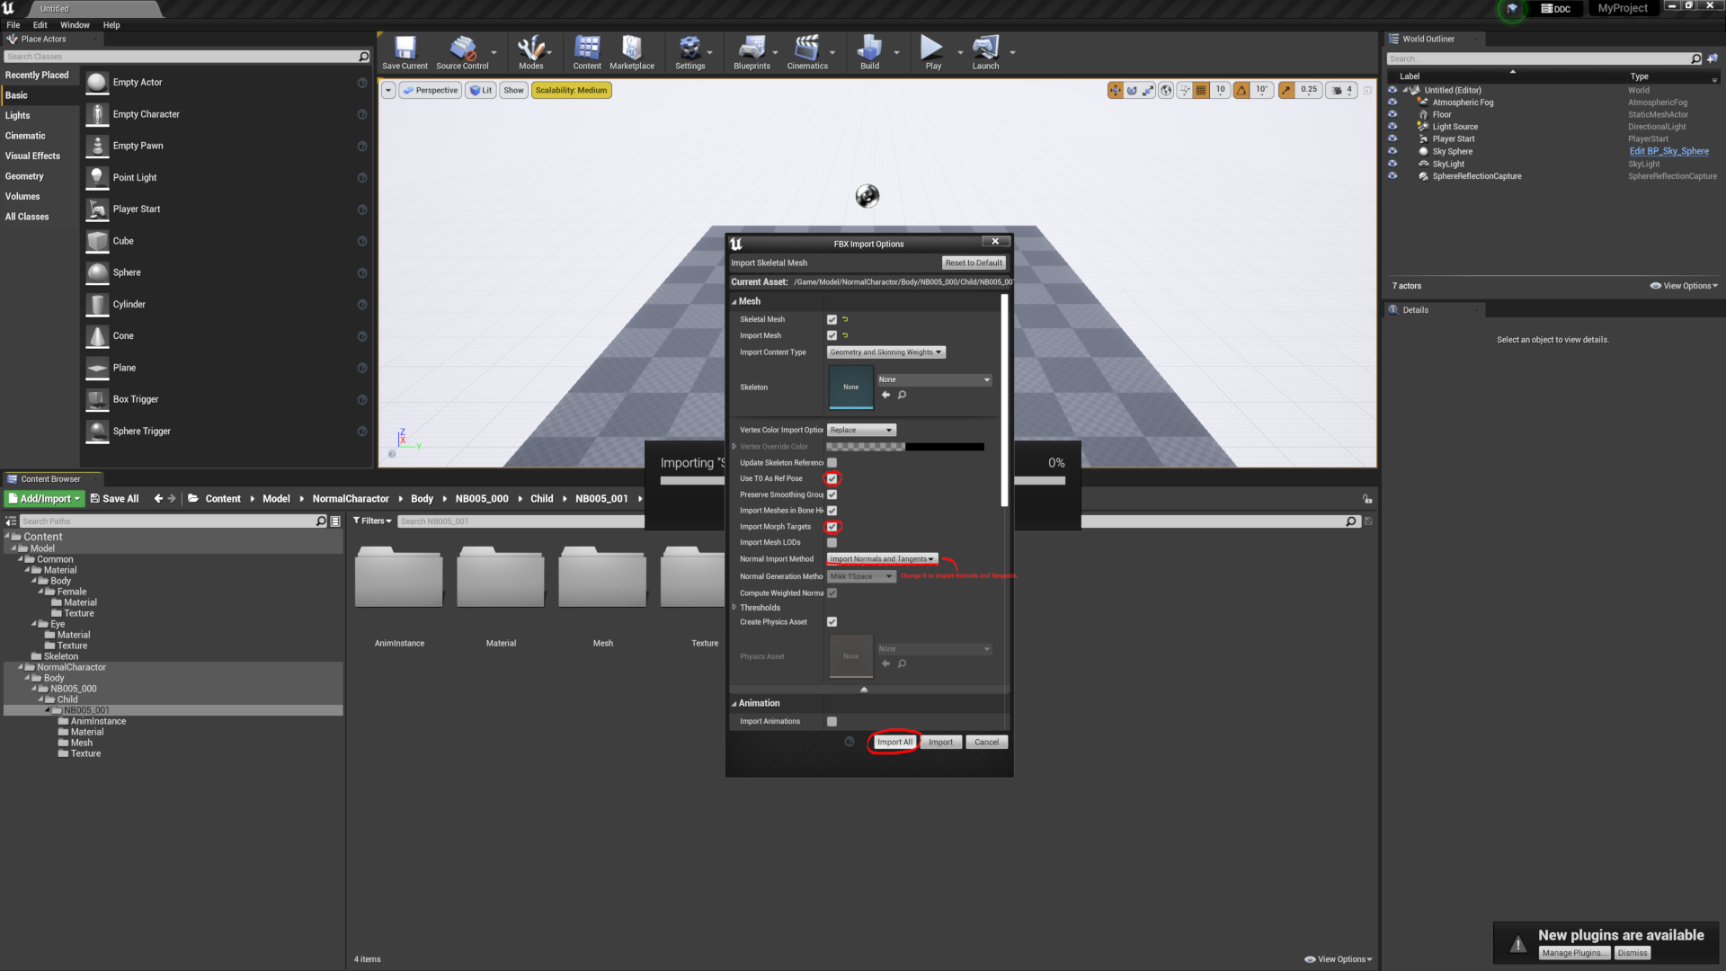1726x971 pixels.
Task: Open Normal Generation Method dropdown
Action: (x=861, y=576)
